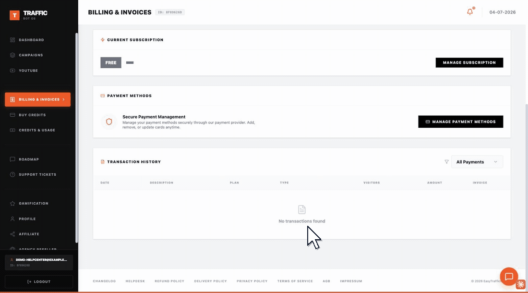Click the Buy Credits card icon
The image size is (528, 293).
point(12,115)
